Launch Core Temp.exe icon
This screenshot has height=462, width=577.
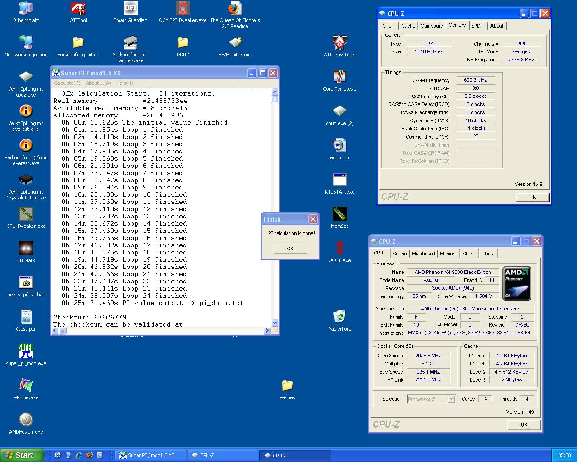coord(339,81)
